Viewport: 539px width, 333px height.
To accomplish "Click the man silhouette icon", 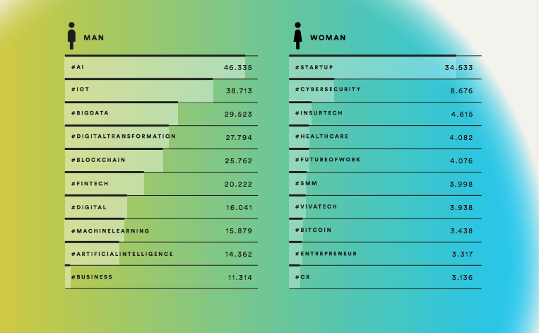I will point(71,36).
